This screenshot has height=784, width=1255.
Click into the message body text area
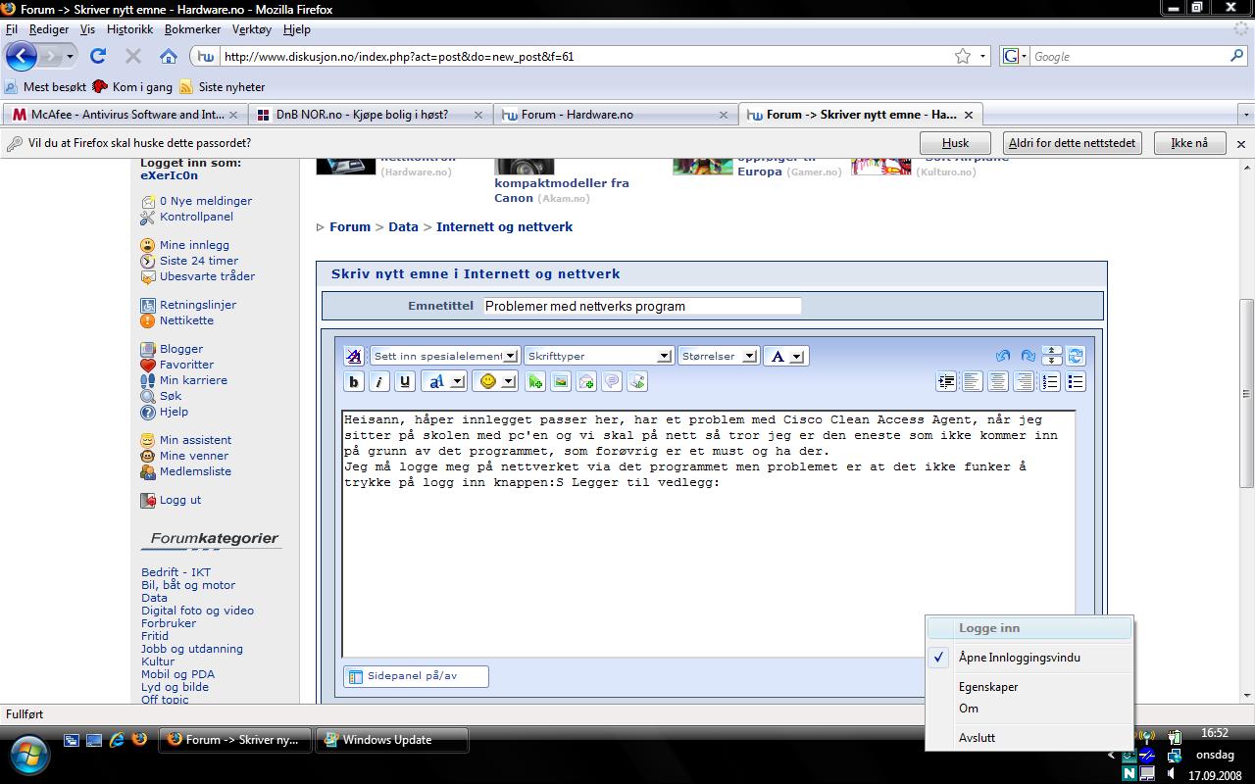[708, 533]
